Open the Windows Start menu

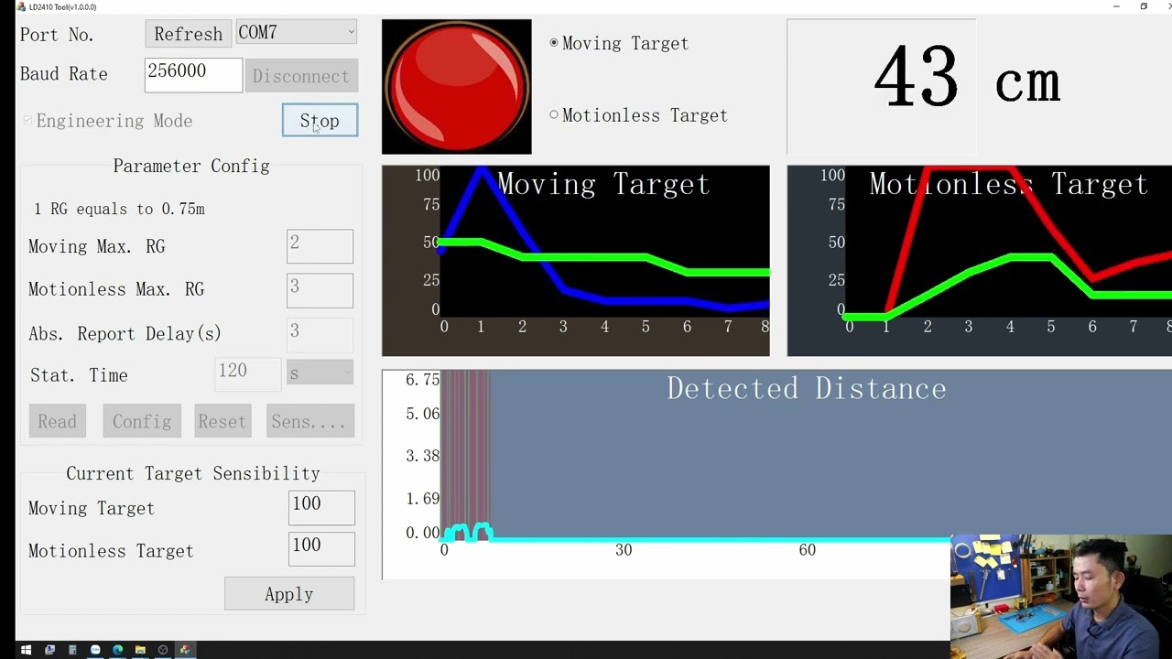(x=26, y=650)
